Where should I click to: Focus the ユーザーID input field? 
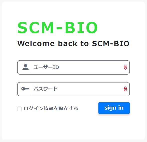coord(74,67)
